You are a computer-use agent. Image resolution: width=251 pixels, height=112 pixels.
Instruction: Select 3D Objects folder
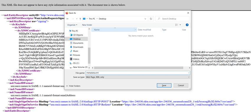(76, 35)
